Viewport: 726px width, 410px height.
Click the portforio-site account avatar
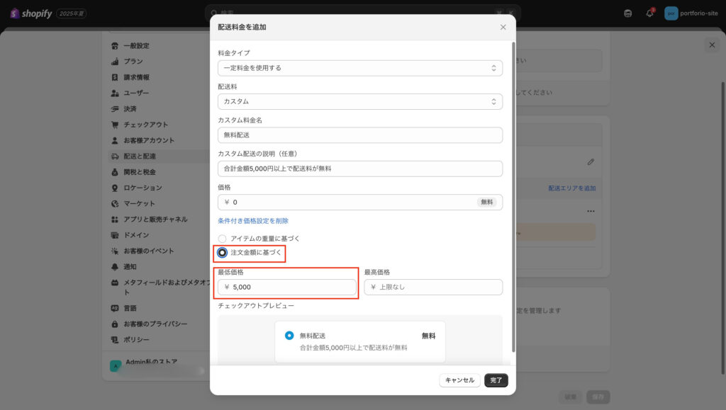pyautogui.click(x=671, y=13)
